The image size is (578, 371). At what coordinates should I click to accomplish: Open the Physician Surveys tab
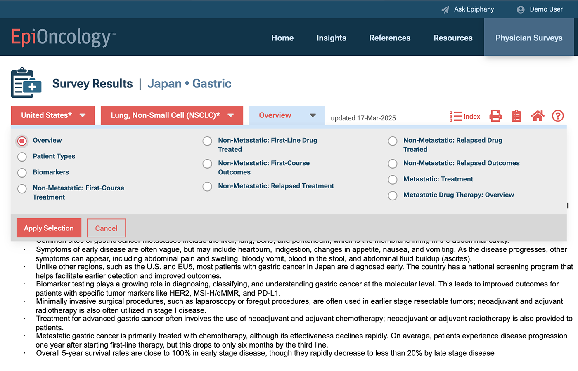[528, 38]
